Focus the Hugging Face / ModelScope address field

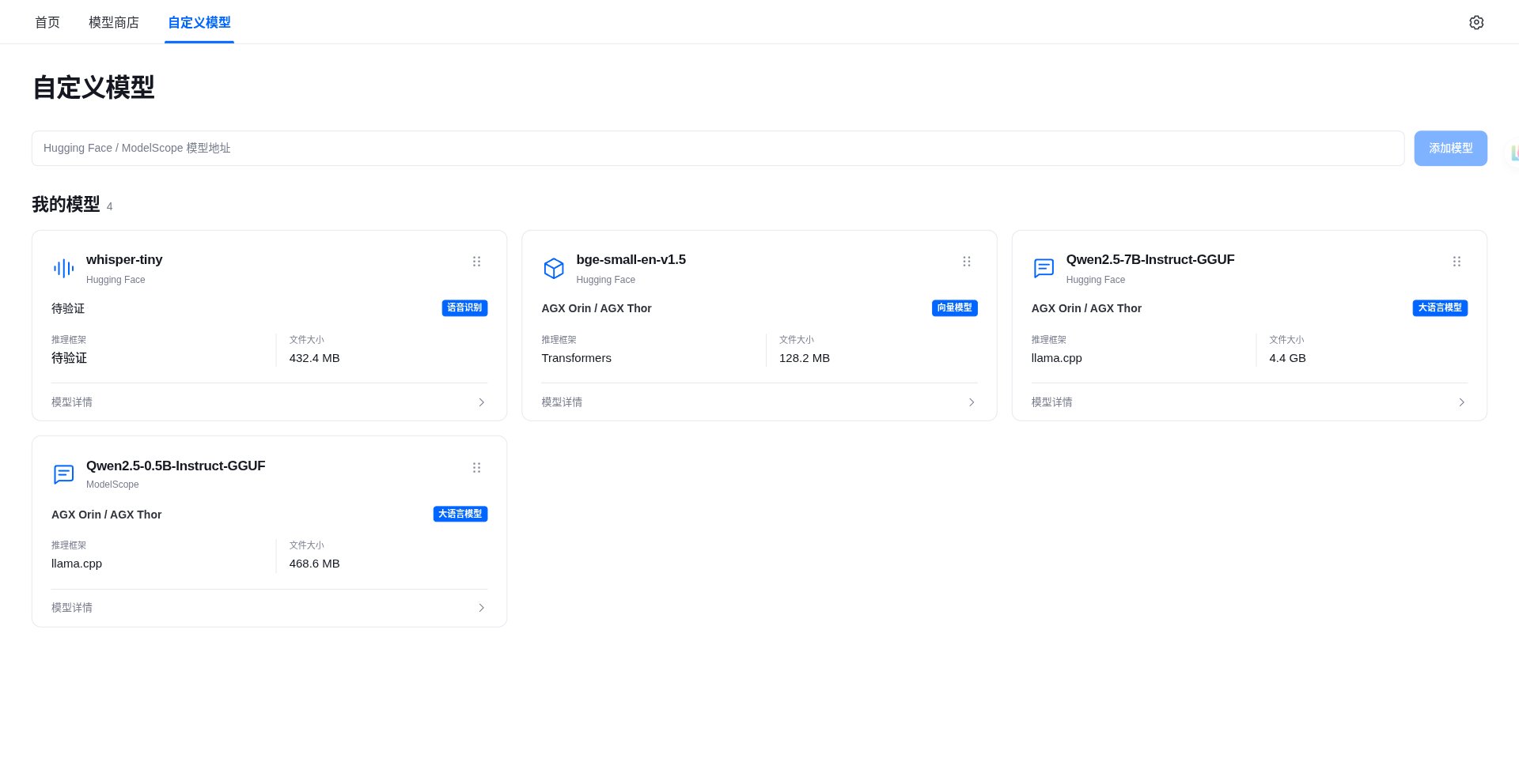click(x=718, y=149)
